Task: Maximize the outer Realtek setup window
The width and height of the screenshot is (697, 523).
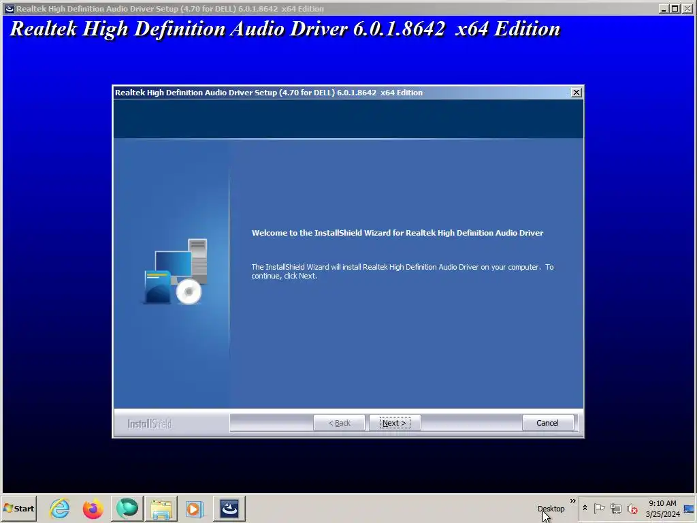Action: 675,8
